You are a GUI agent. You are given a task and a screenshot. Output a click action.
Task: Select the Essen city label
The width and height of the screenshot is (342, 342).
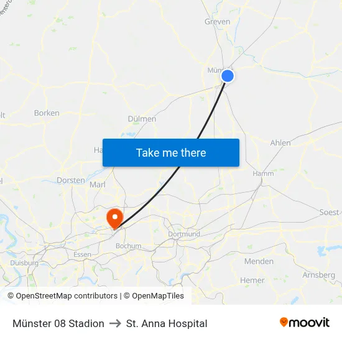82,254
